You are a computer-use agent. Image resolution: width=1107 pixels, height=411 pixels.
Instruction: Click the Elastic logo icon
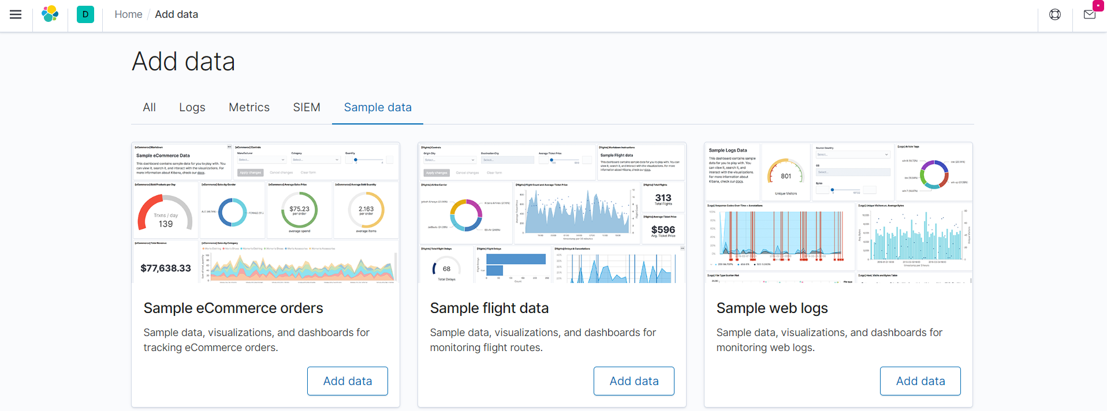click(x=50, y=14)
